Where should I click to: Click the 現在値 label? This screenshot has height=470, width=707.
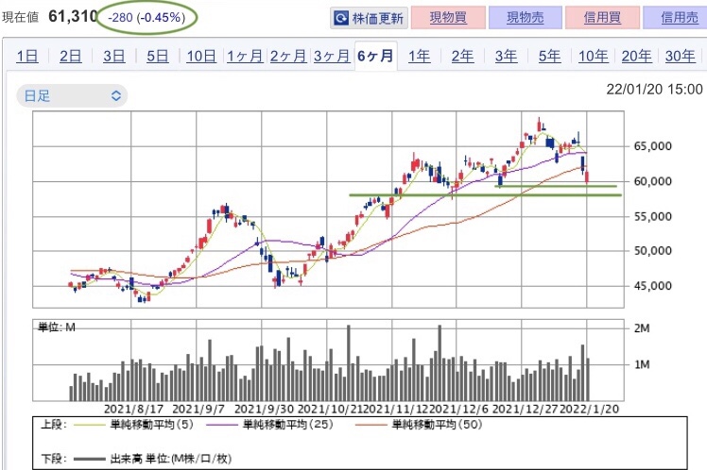click(x=20, y=18)
